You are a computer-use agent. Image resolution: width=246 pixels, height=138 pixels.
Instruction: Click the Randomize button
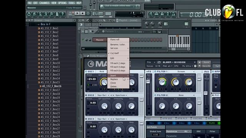coord(179,131)
